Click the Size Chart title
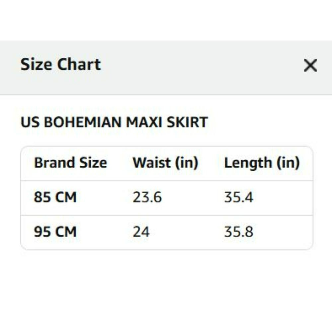The height and width of the screenshot is (332, 332). [60, 64]
